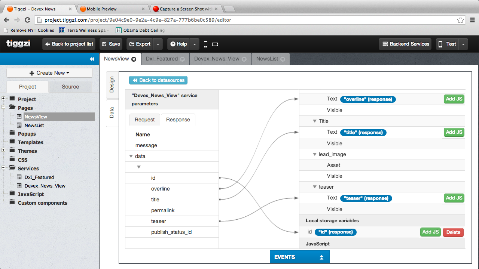
Task: Expand the Themes folder in project tree
Action: pos(3,150)
